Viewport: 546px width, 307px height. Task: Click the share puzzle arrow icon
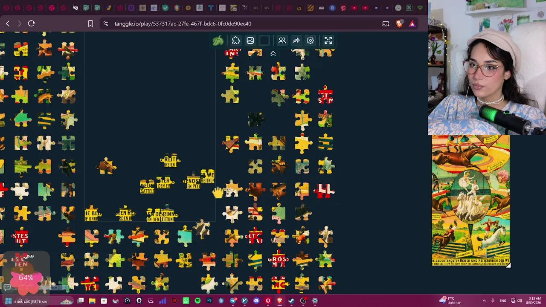[296, 41]
